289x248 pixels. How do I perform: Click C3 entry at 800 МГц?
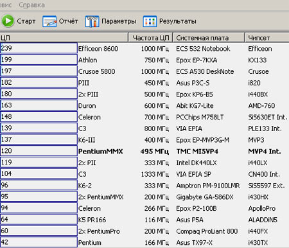[x=82, y=128]
